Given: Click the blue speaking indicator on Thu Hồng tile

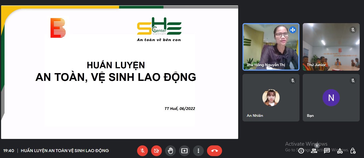Looking at the screenshot, I should 293,30.
